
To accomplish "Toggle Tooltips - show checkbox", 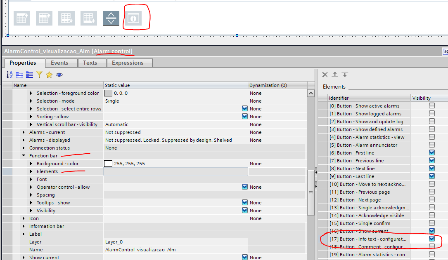I will [x=245, y=203].
